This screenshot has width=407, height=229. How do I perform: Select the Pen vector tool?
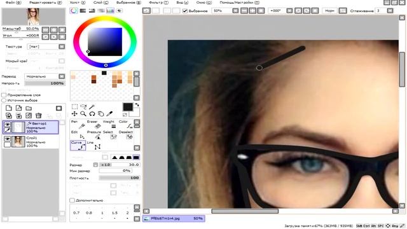coord(78,125)
